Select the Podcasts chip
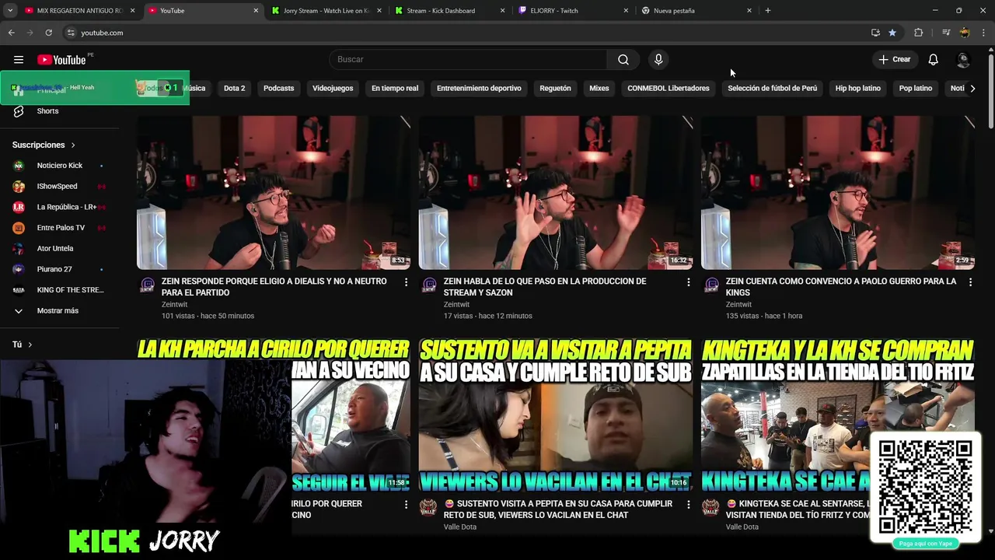 [278, 89]
